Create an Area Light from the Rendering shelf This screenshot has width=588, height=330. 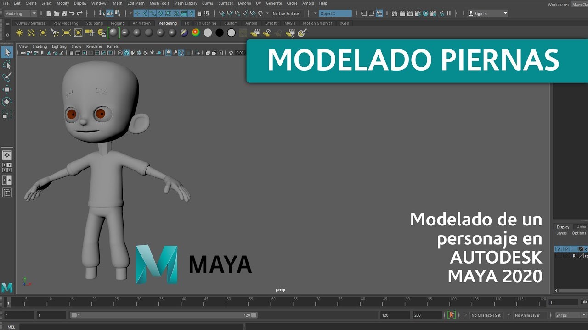(67, 33)
